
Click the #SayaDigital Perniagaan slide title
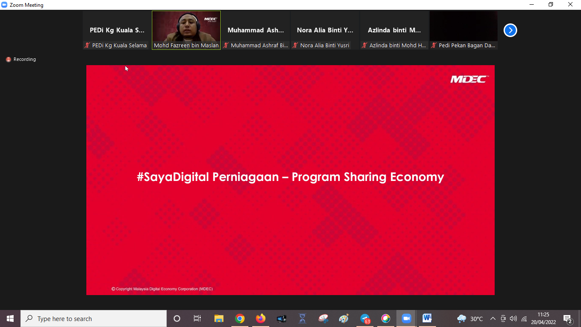tap(290, 177)
